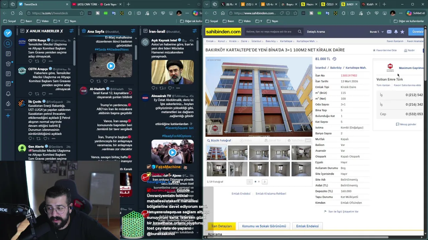Click Yazdır print link
The image size is (428, 240).
(409, 50)
